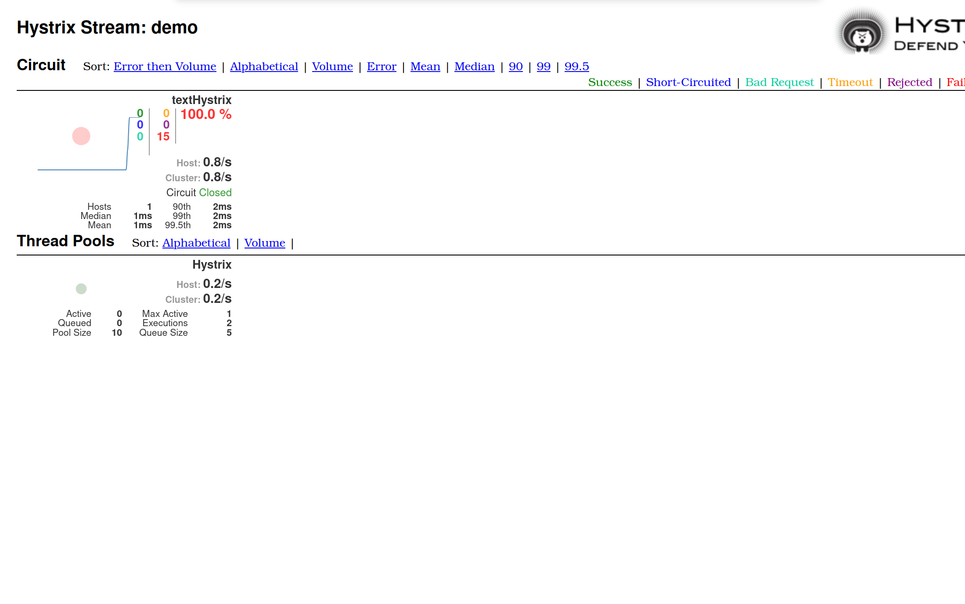Viewport: 965px width, 604px height.
Task: Sort circuits by 99th percentile
Action: (x=544, y=66)
